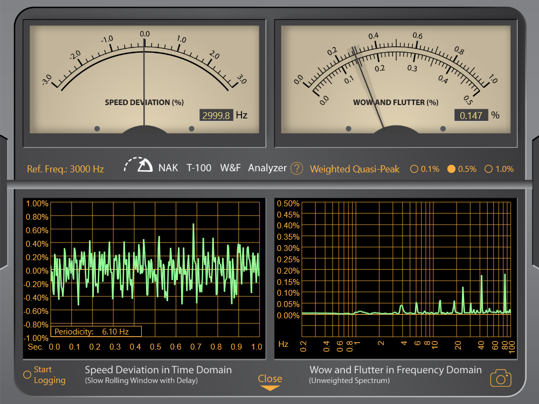Click the 2999.8 Hz frequency readout
Viewport: 539px width, 404px height.
tap(216, 115)
